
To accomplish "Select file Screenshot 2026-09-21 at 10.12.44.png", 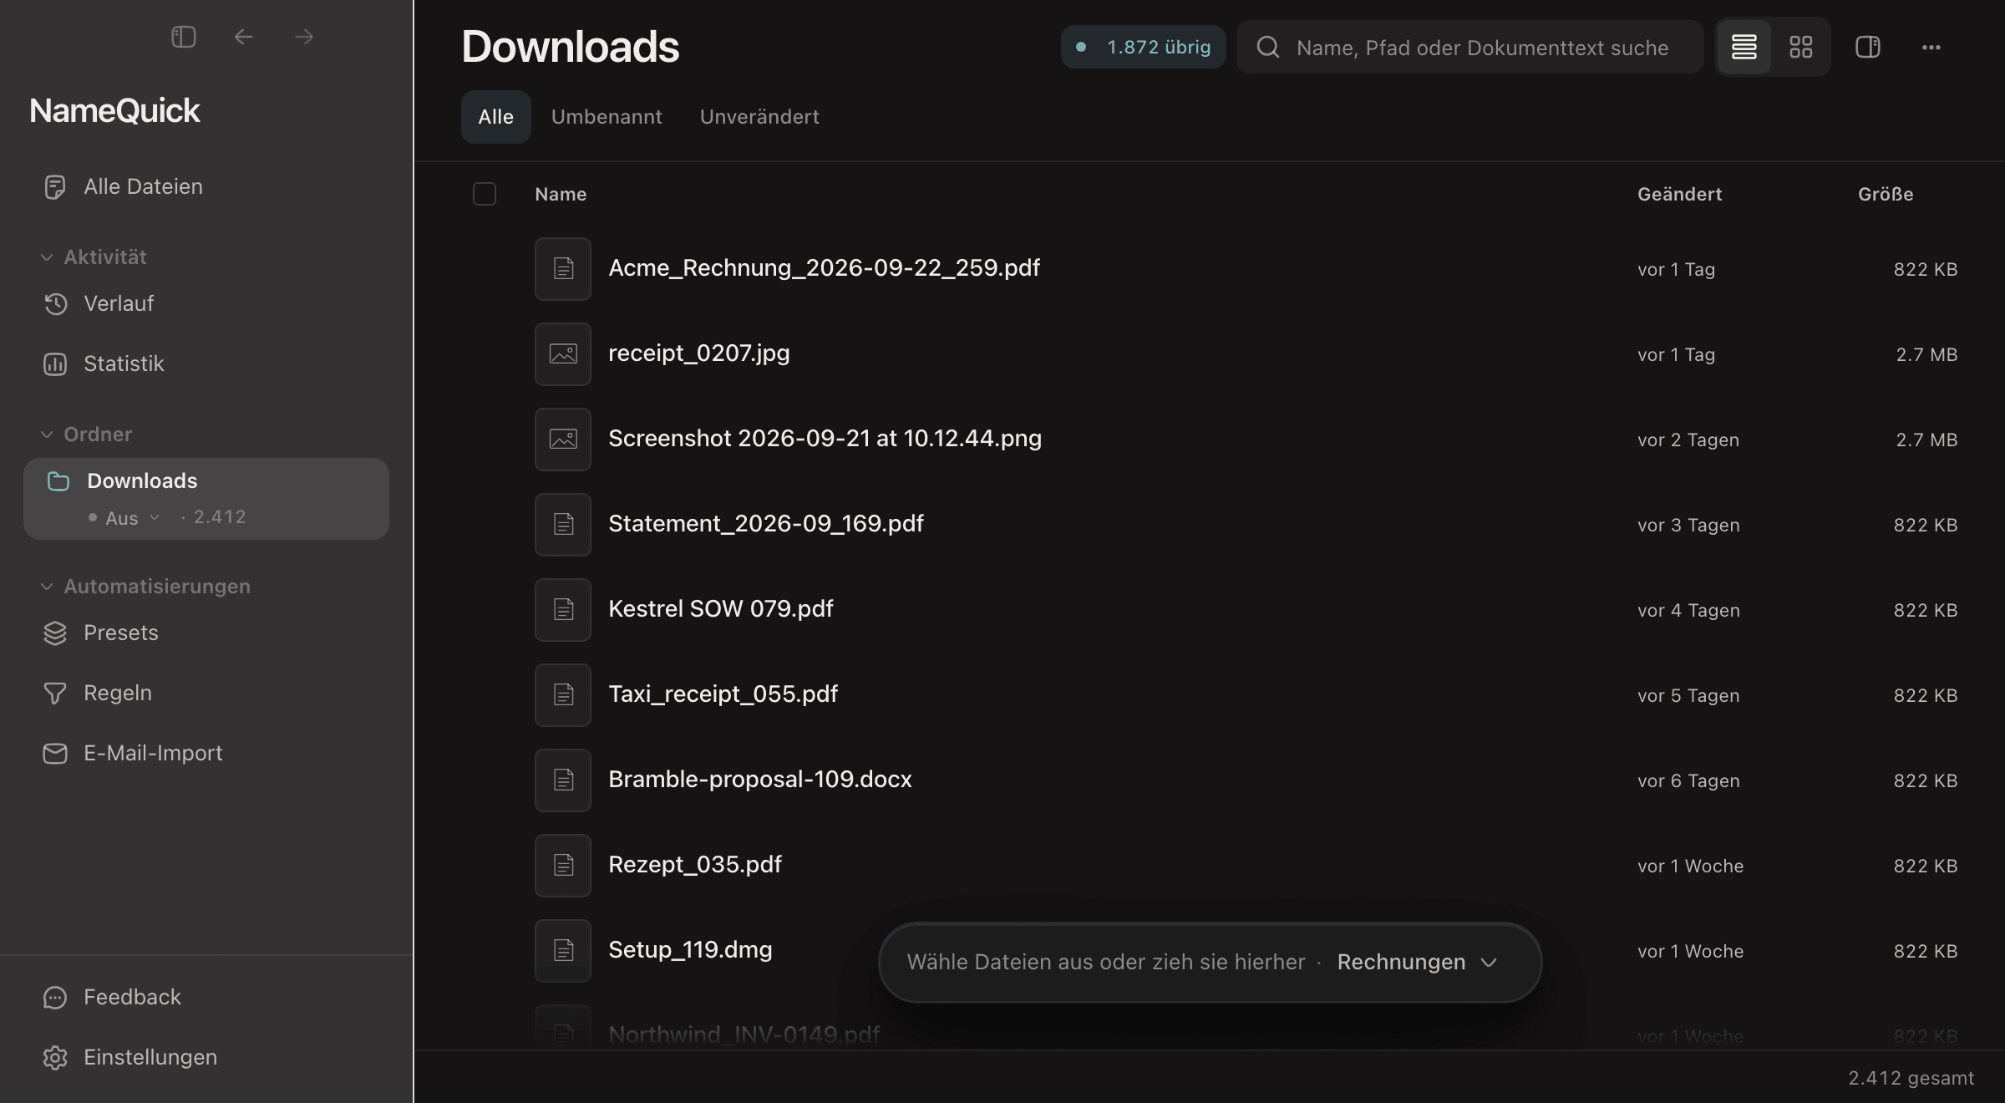I will (825, 439).
